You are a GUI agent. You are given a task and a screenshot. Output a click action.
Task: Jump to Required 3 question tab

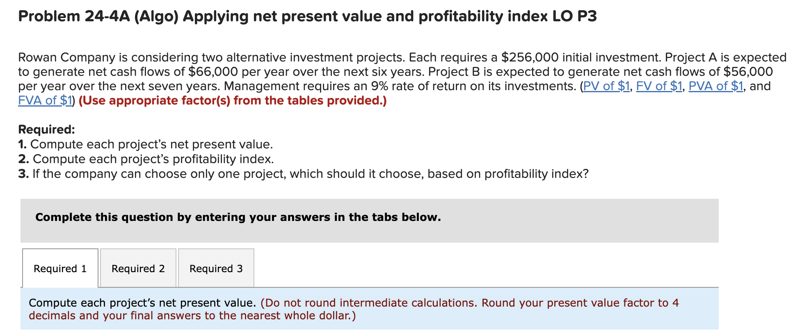216,268
